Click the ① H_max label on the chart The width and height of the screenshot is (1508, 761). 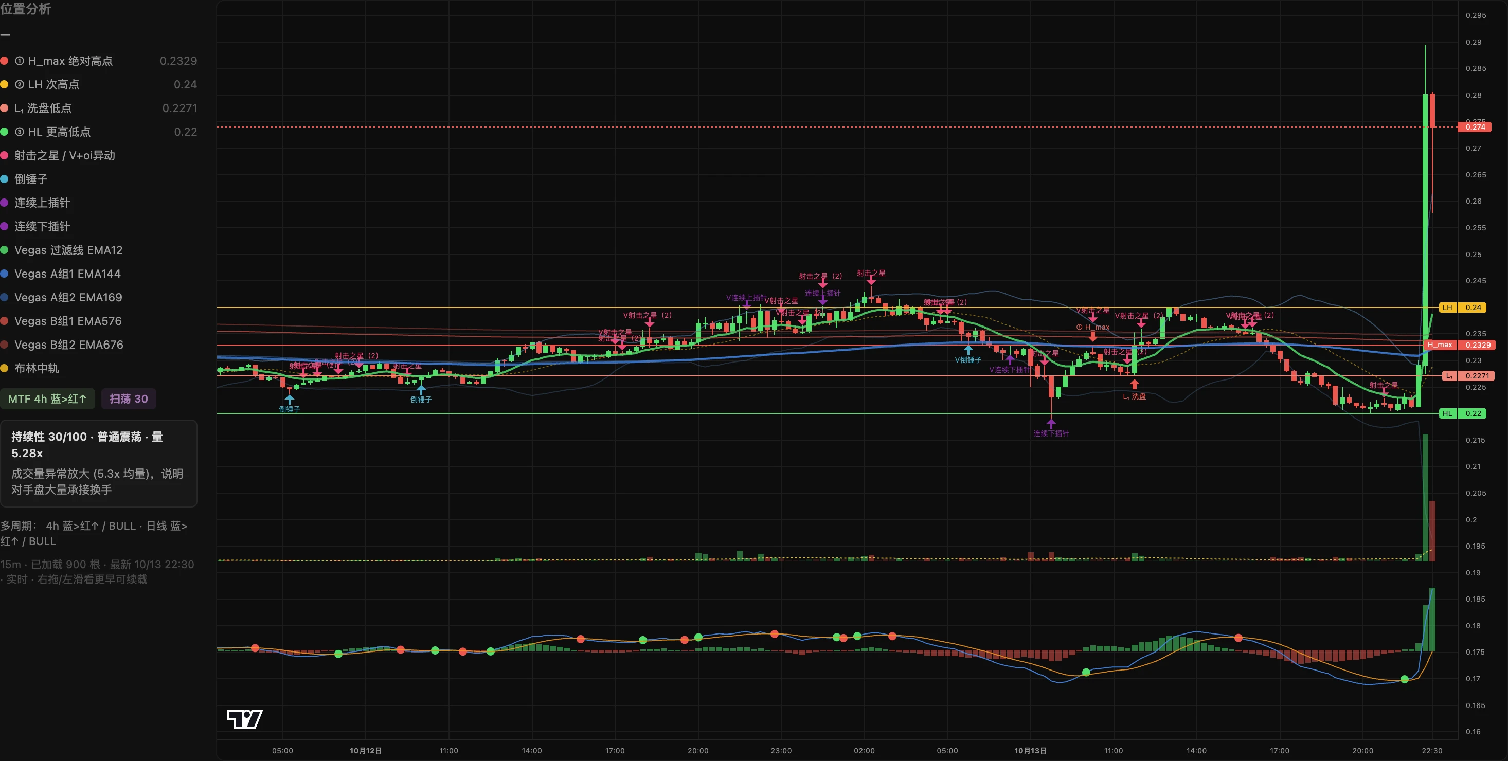point(1092,327)
